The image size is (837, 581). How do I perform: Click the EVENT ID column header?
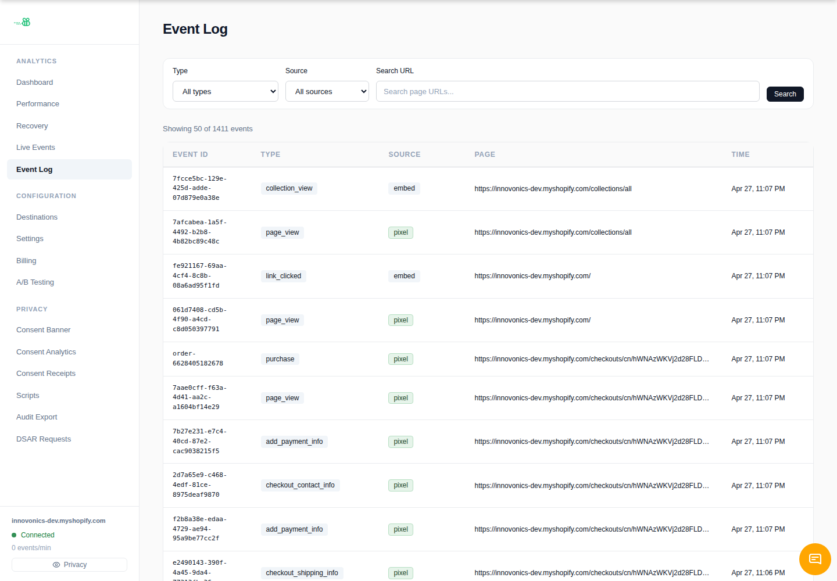coord(190,155)
